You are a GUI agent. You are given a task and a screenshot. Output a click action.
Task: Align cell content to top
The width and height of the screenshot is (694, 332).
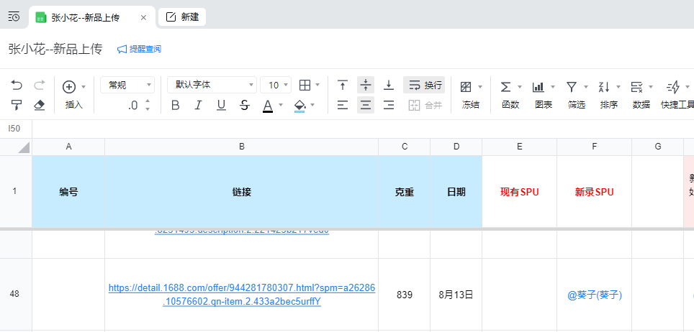343,86
